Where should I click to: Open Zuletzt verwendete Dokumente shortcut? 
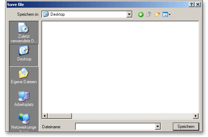point(24,33)
